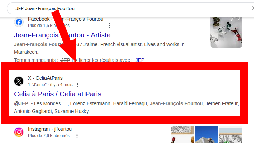Open three-dot menu for X result

[78, 85]
